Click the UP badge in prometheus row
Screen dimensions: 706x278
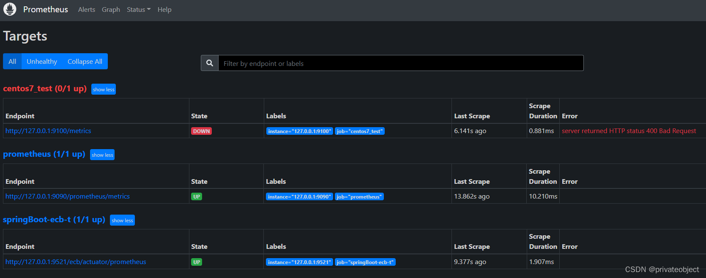tap(197, 196)
